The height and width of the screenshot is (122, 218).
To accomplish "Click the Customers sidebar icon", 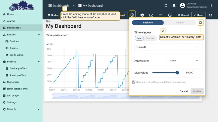I will pos(4,82).
